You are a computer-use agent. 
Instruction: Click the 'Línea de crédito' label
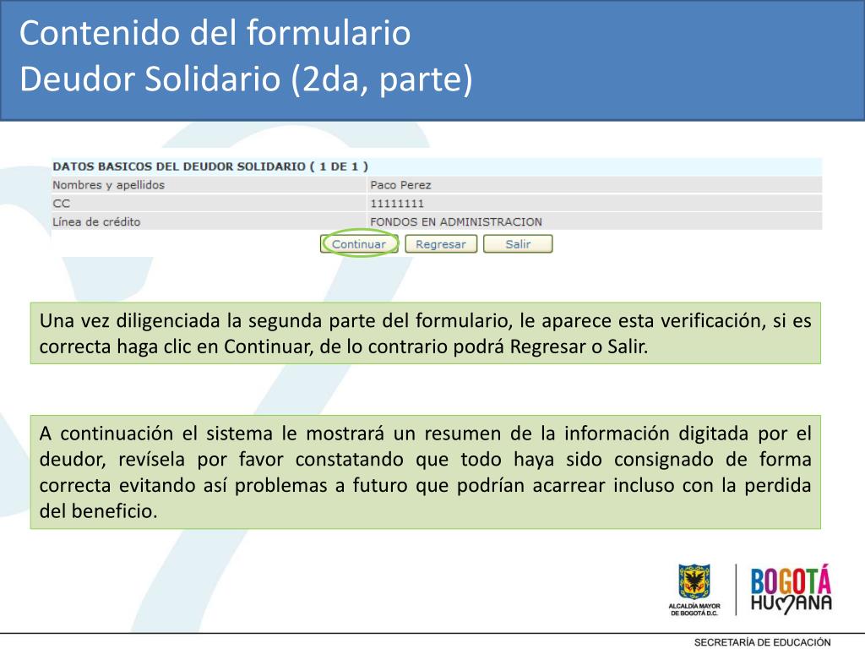(x=96, y=222)
